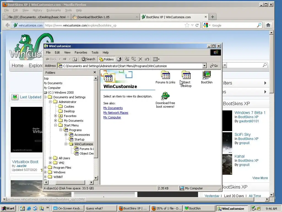Click the Up folder toolbar icon
This screenshot has height=212, width=282.
[75, 59]
